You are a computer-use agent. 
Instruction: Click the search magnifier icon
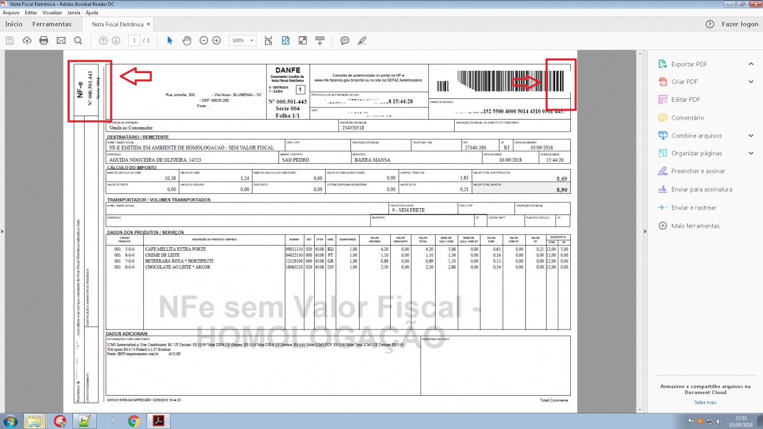pyautogui.click(x=78, y=40)
